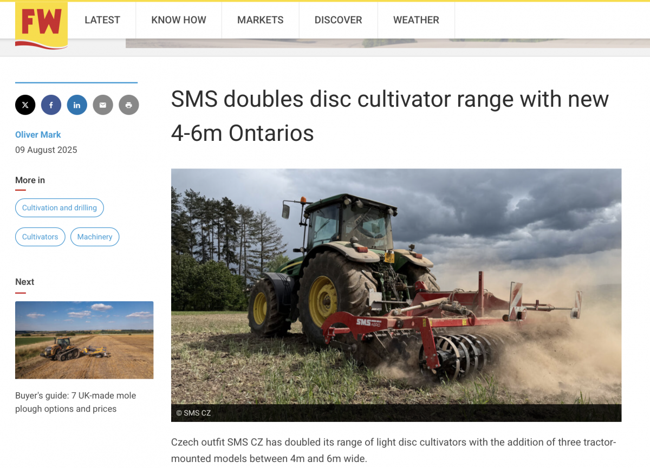Share article on X (Twitter)
Viewport: 650px width, 468px height.
(x=25, y=105)
